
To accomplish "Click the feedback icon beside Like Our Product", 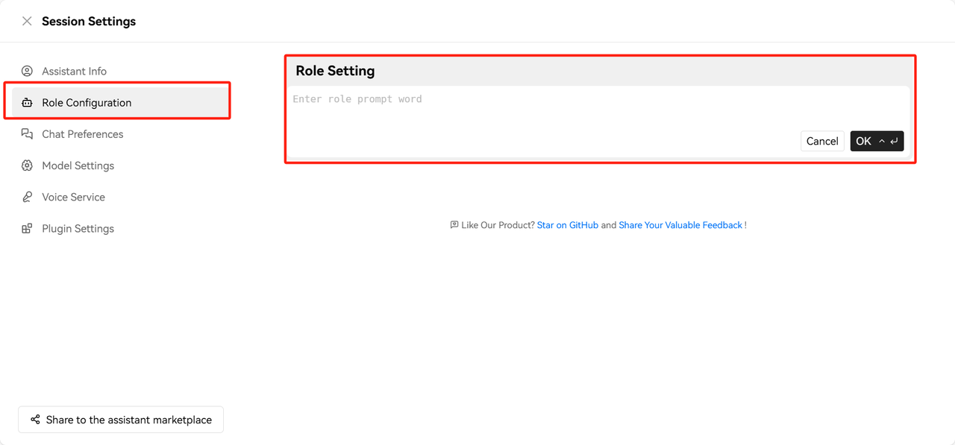I will [454, 225].
